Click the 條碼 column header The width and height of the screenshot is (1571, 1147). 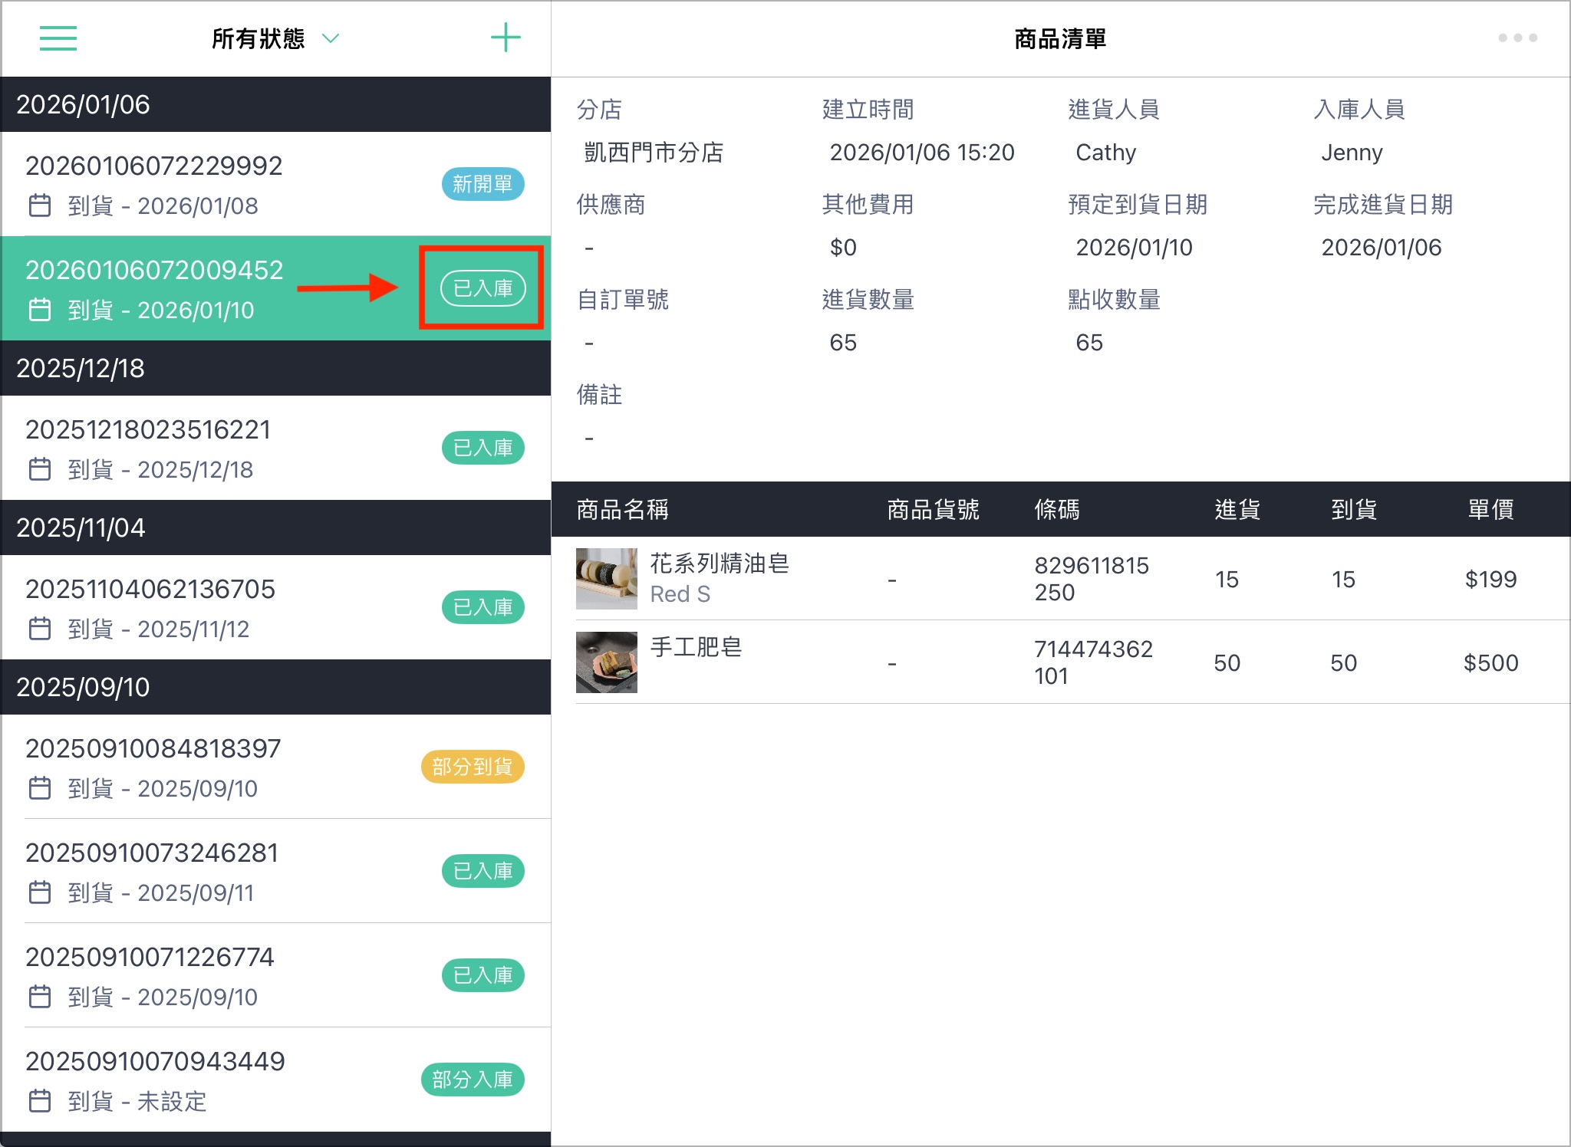[1057, 509]
